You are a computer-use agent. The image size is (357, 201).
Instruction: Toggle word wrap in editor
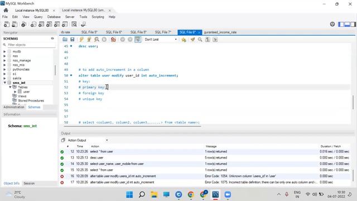(x=215, y=40)
